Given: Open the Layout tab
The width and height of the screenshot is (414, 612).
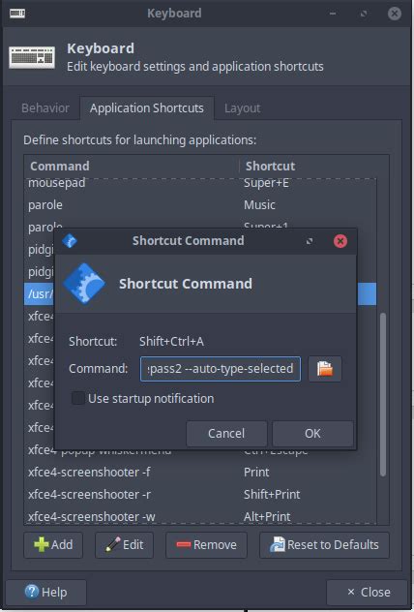Looking at the screenshot, I should 242,108.
